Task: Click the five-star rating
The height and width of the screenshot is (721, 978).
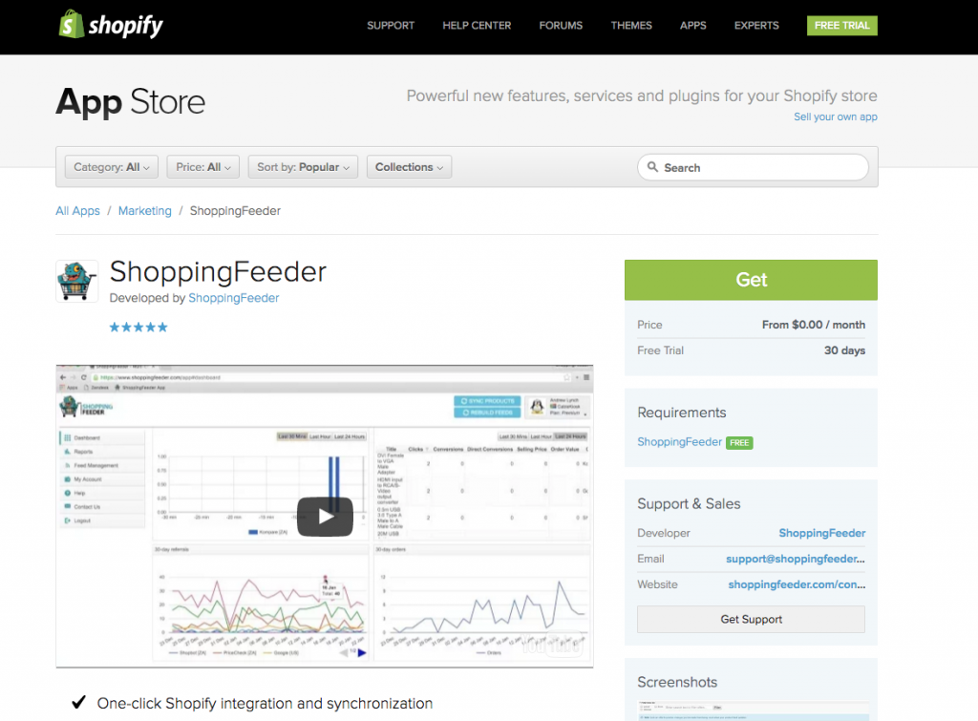Action: coord(138,327)
